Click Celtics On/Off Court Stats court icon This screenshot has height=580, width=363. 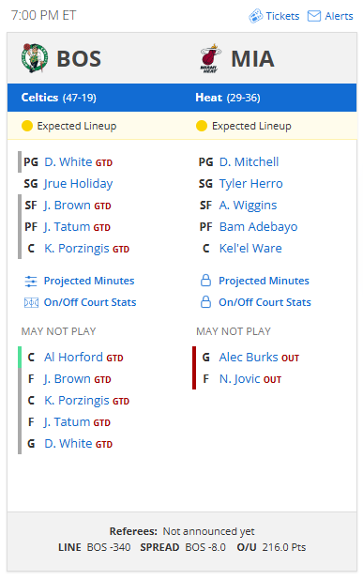tap(31, 303)
